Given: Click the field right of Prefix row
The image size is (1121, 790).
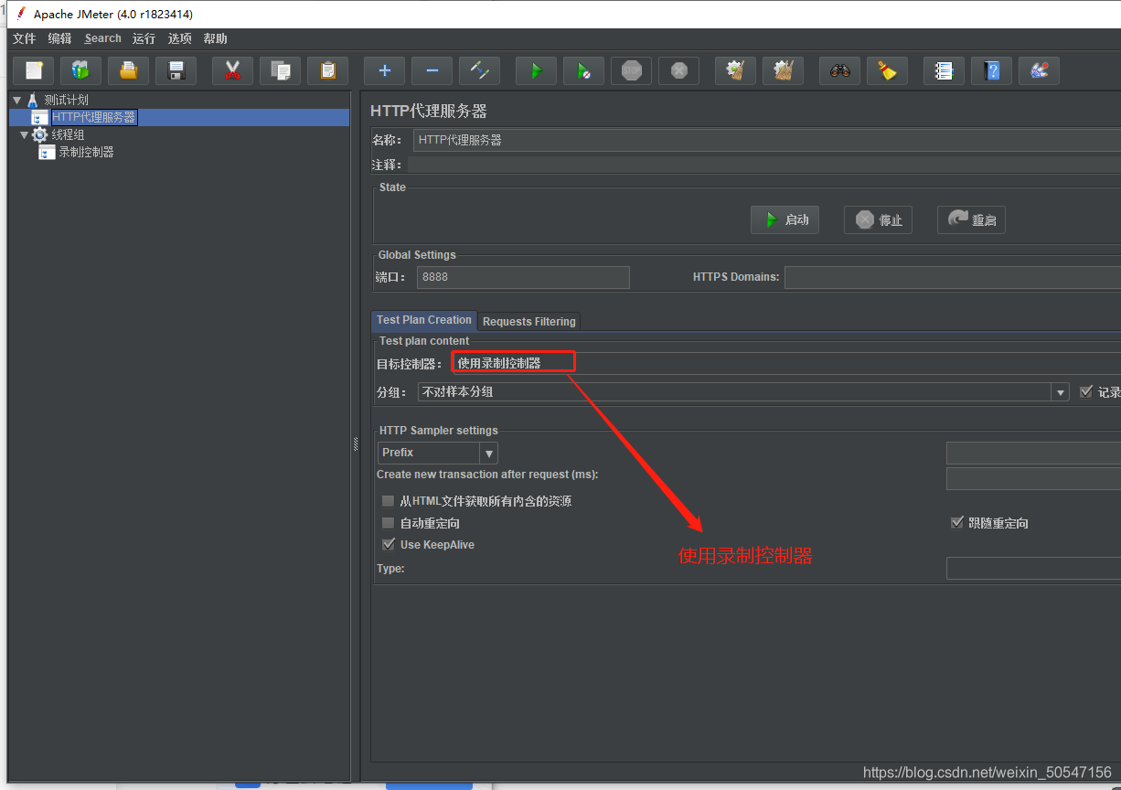Looking at the screenshot, I should 1033,454.
